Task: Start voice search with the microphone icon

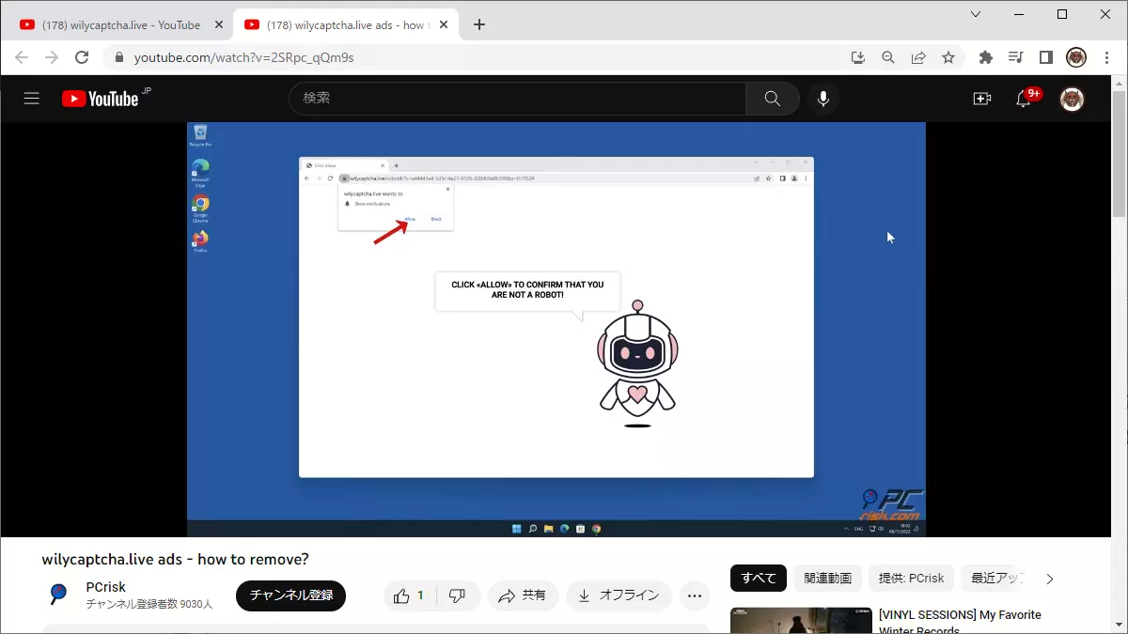Action: click(x=823, y=99)
